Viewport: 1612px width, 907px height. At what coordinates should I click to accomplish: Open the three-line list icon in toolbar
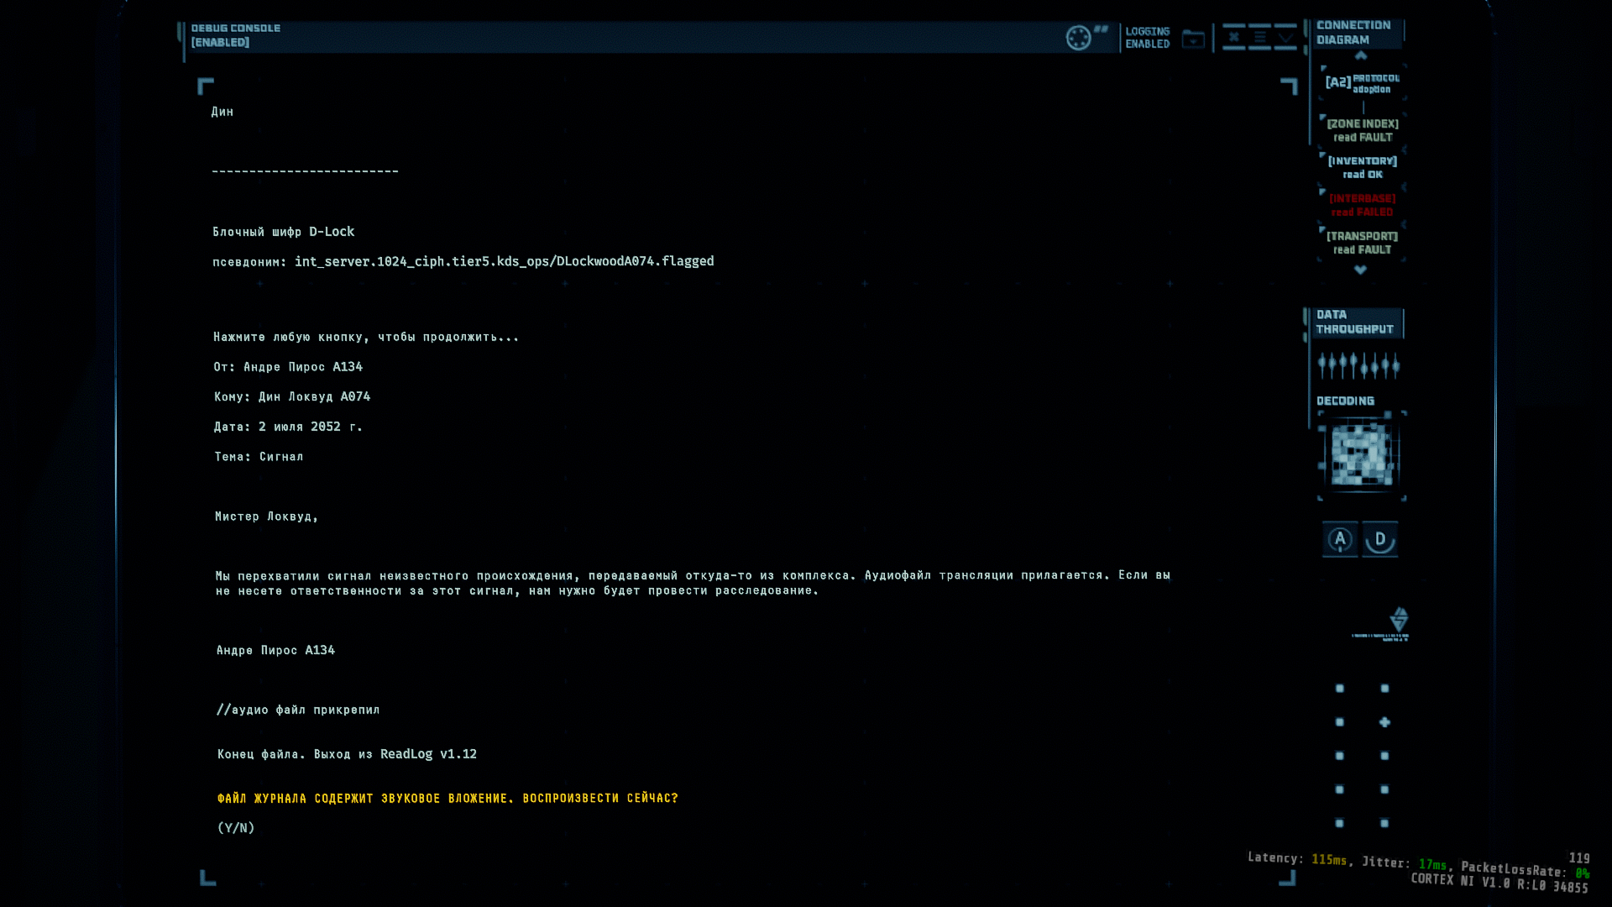tap(1259, 38)
